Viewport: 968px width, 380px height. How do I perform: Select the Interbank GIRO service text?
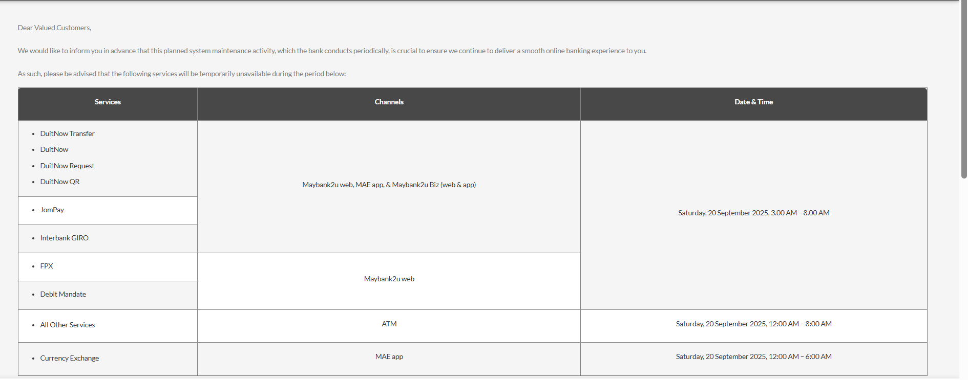(64, 238)
